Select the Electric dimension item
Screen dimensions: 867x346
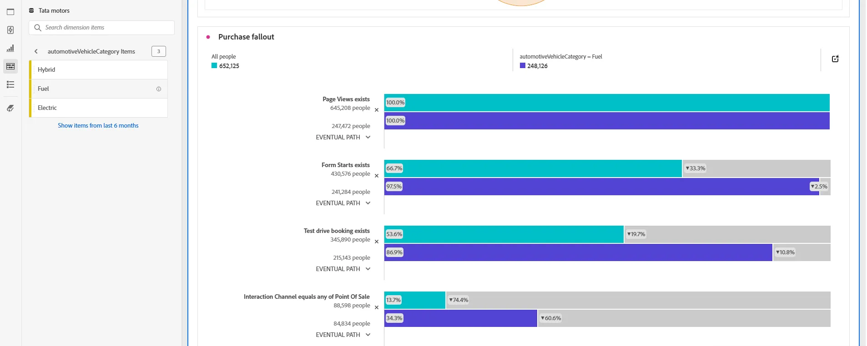pos(98,108)
